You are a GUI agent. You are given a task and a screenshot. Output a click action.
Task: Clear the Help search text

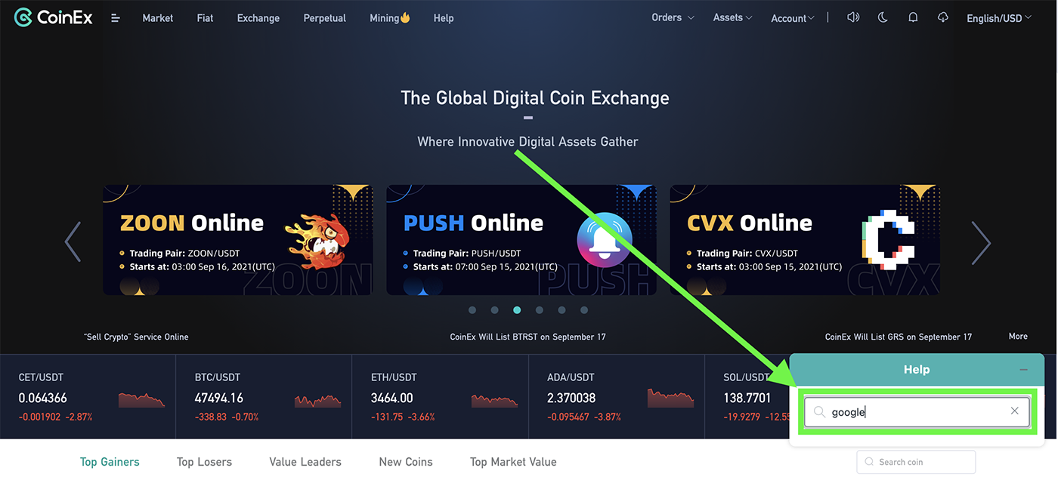tap(1015, 411)
